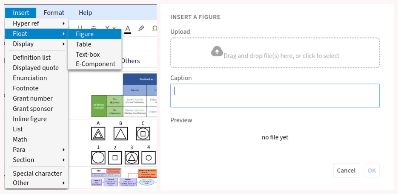Image resolution: width=398 pixels, height=194 pixels.
Task: Choose Footnote from the Insert menu
Action: point(26,88)
